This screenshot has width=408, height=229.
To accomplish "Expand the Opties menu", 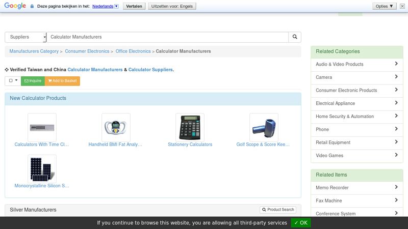I will [x=385, y=6].
